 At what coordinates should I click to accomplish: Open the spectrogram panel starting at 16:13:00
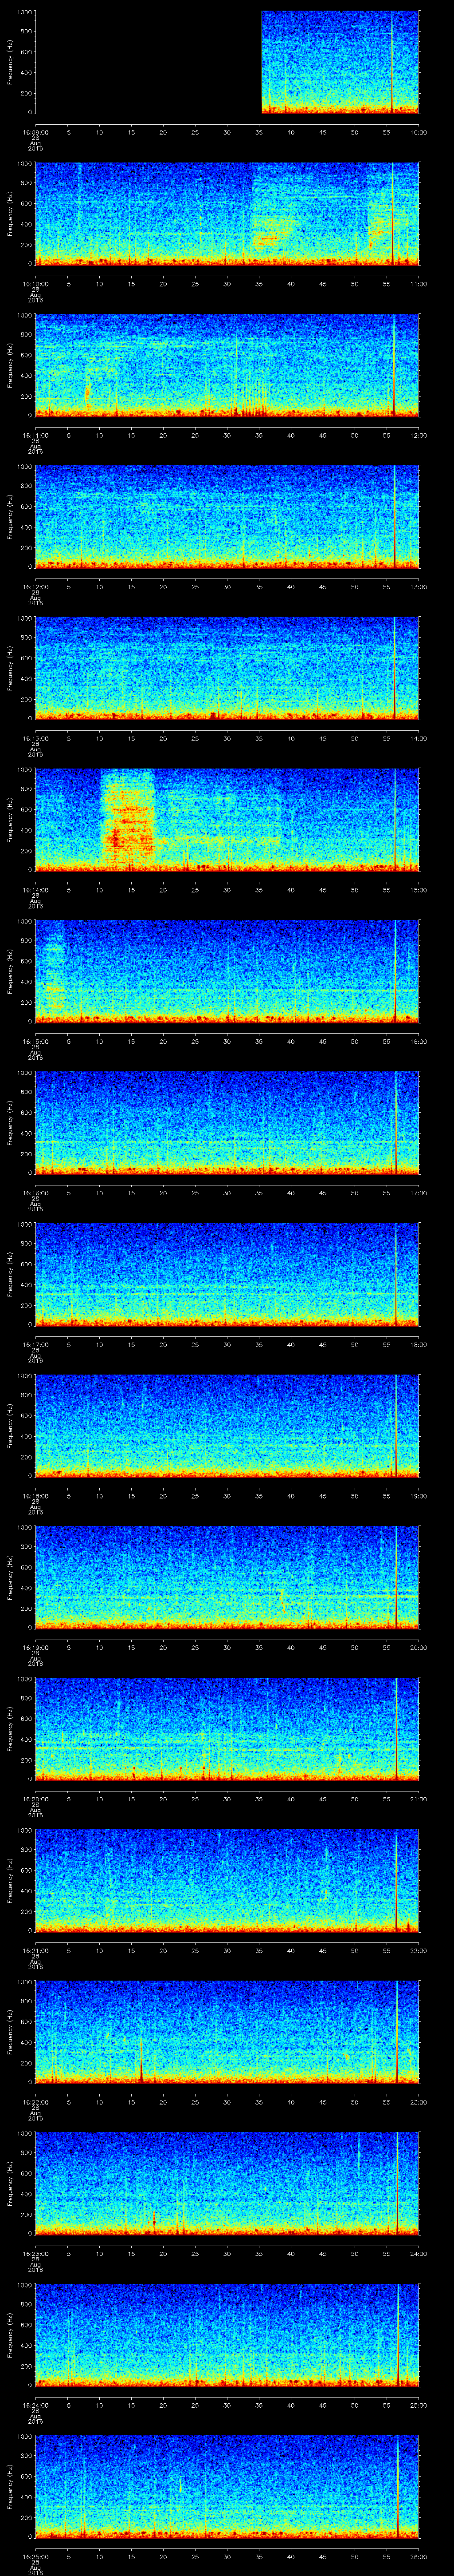point(227,668)
